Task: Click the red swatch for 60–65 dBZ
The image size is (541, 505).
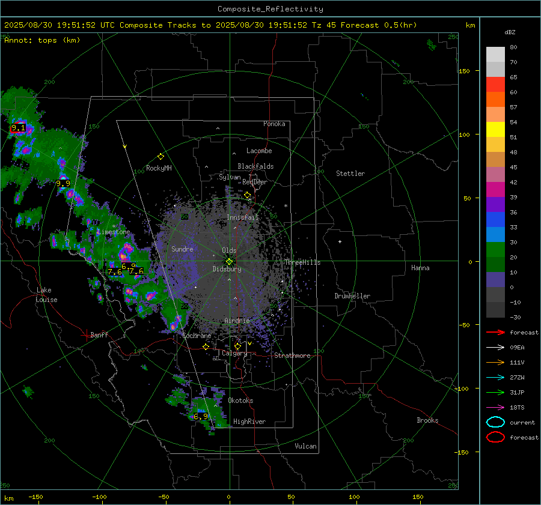Action: [495, 85]
